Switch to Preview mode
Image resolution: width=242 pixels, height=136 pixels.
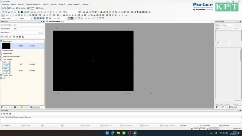[11, 8]
